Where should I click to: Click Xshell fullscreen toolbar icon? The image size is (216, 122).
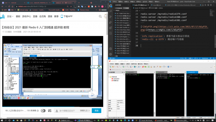tap(149, 67)
